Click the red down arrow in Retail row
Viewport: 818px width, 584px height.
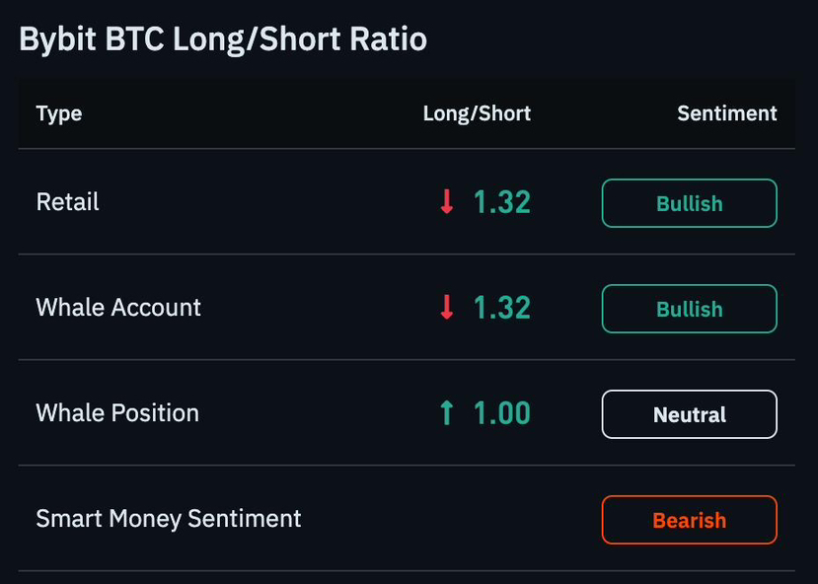pos(447,202)
